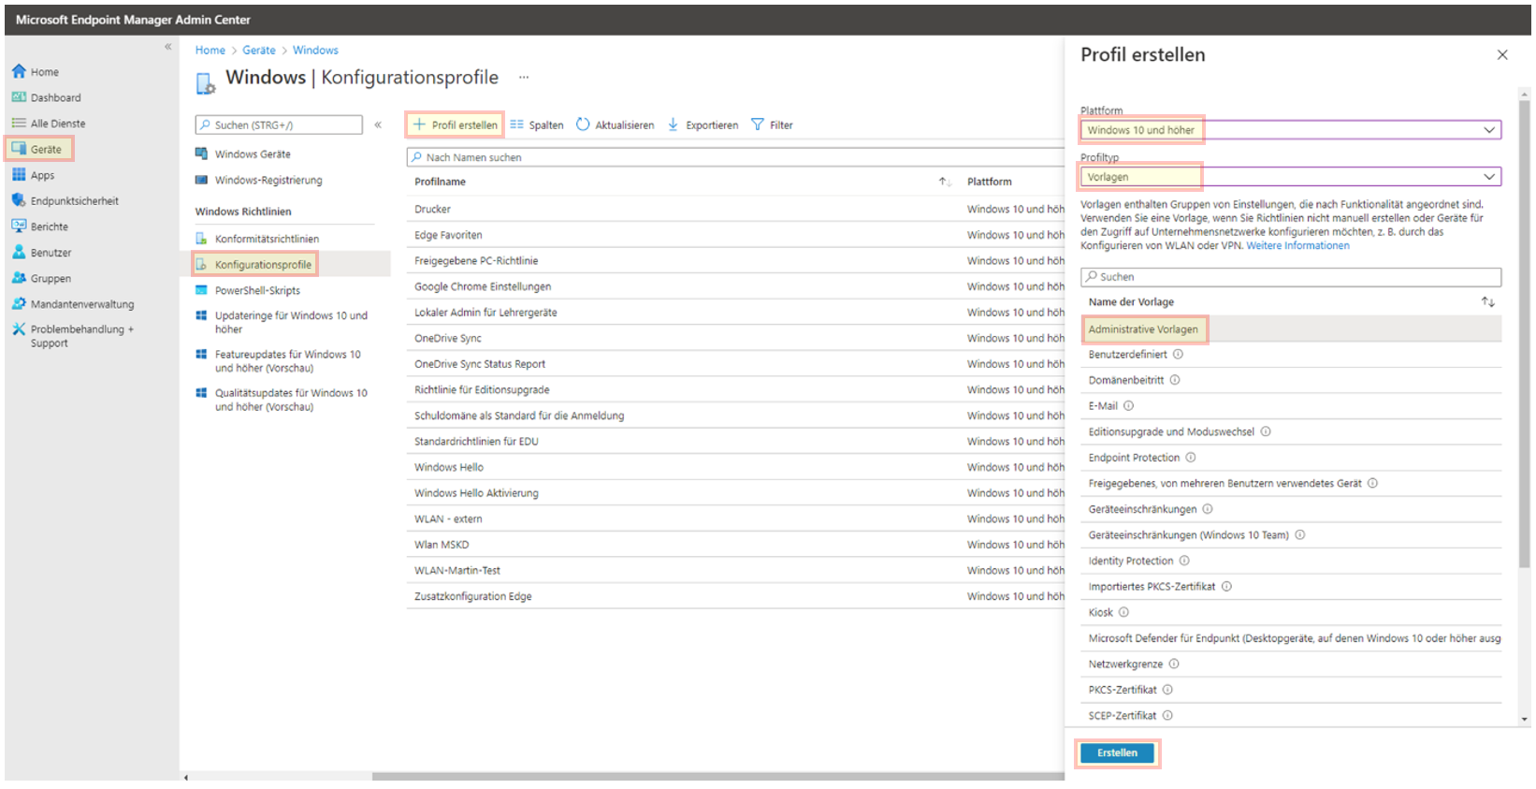
Task: Click the Exportieren download icon
Action: pyautogui.click(x=673, y=124)
